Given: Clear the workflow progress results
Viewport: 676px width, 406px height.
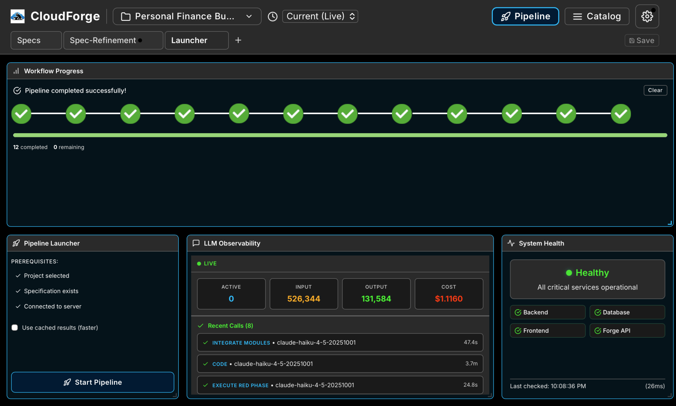Looking at the screenshot, I should (x=655, y=90).
